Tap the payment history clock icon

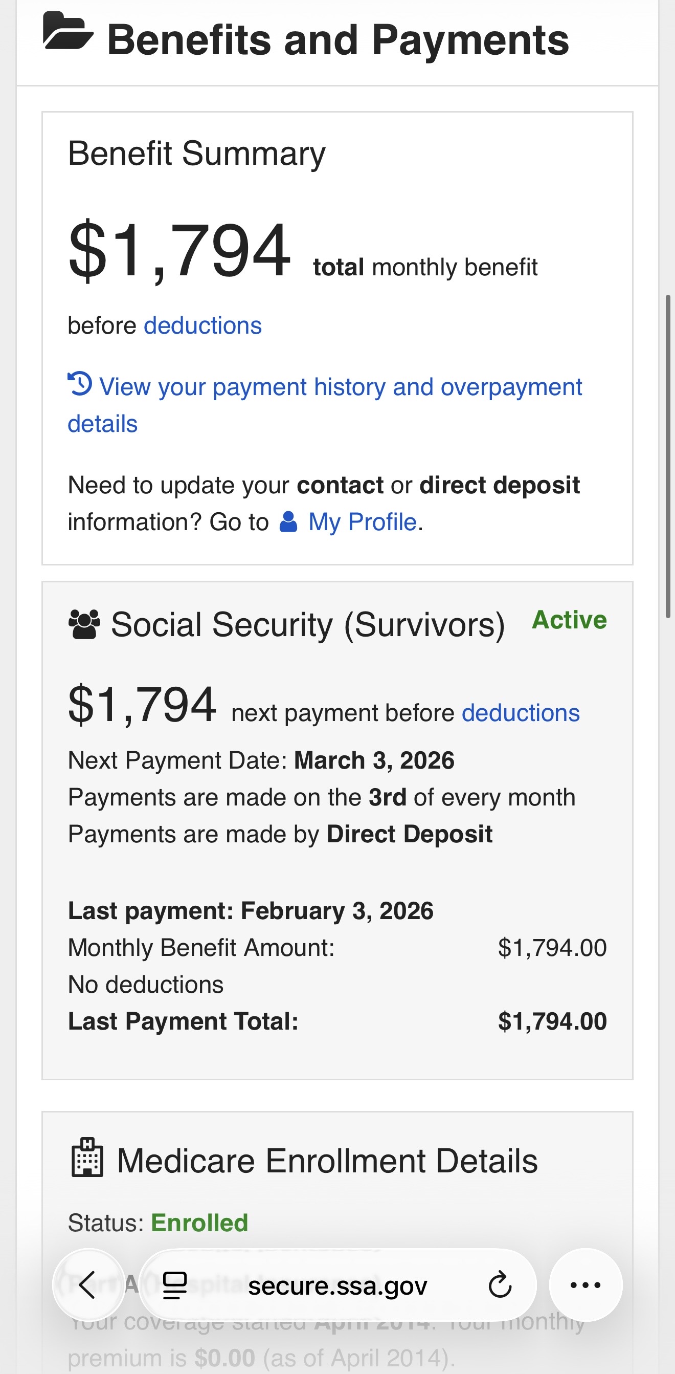click(80, 384)
